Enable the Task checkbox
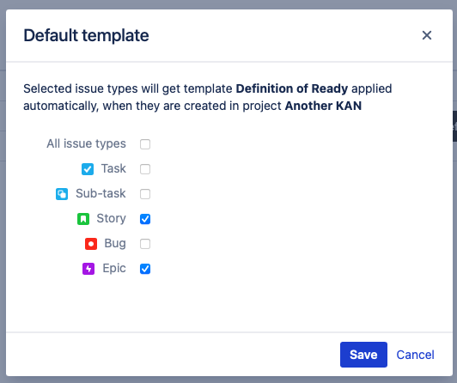This screenshot has height=383, width=457. tap(145, 169)
